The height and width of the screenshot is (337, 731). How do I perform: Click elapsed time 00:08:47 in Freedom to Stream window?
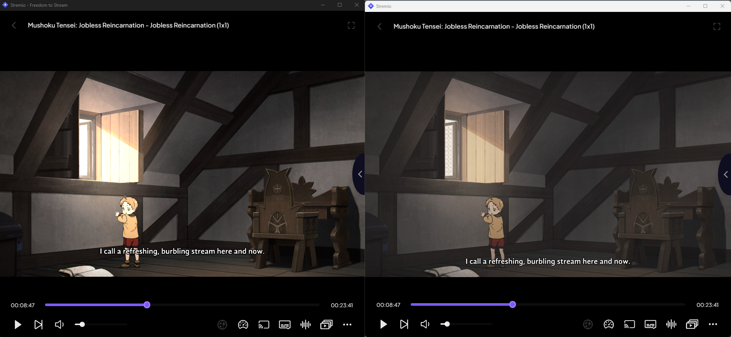(23, 305)
